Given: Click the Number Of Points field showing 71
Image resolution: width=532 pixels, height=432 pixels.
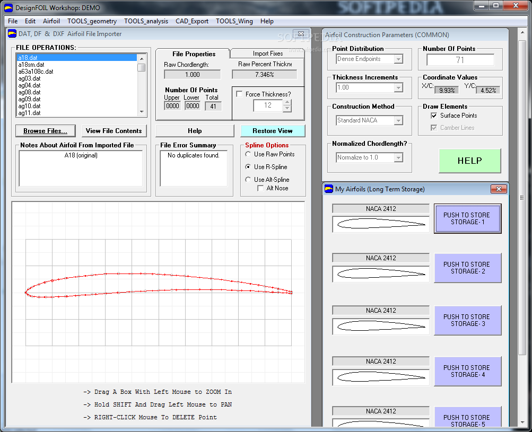Looking at the screenshot, I should click(460, 60).
